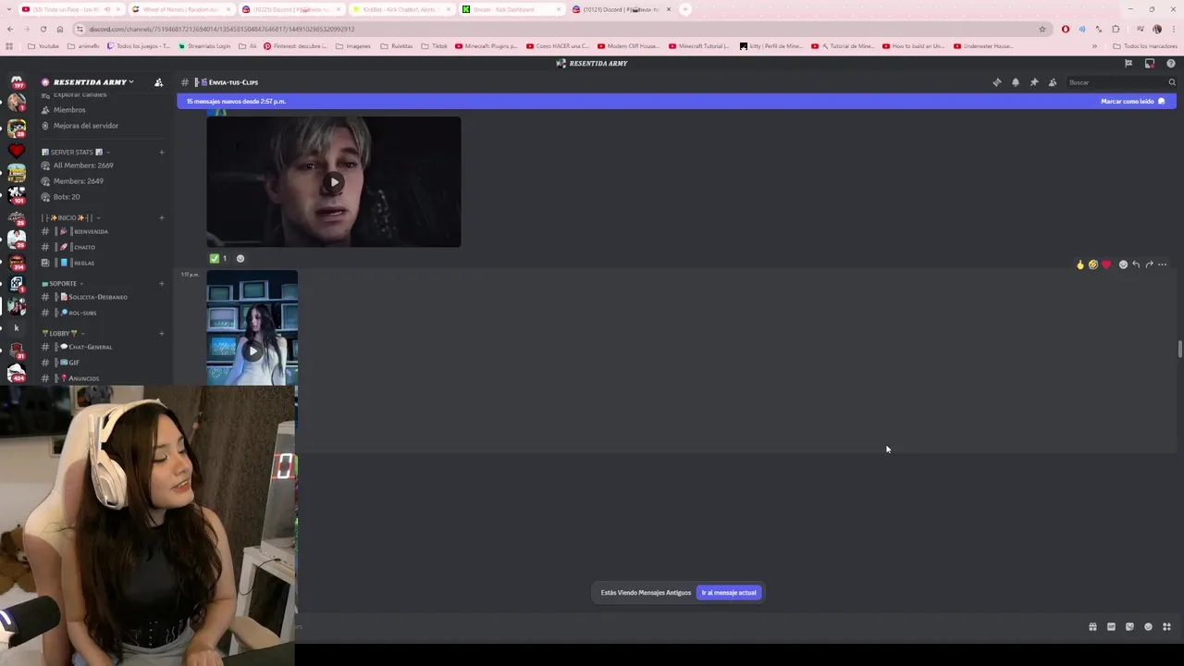React with the yellow hand emoji
1184x666 pixels.
pyautogui.click(x=1080, y=265)
